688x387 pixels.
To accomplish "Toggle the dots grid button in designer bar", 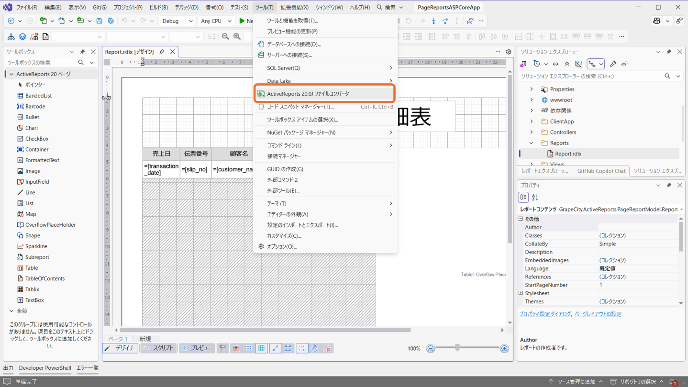I will point(249,349).
